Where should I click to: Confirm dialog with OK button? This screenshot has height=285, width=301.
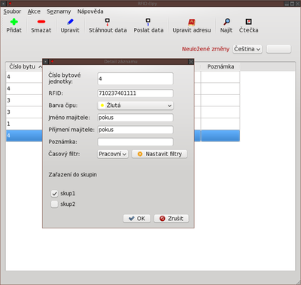137,219
